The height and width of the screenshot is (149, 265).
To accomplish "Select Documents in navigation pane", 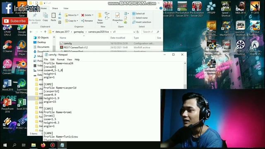I will point(42,47).
